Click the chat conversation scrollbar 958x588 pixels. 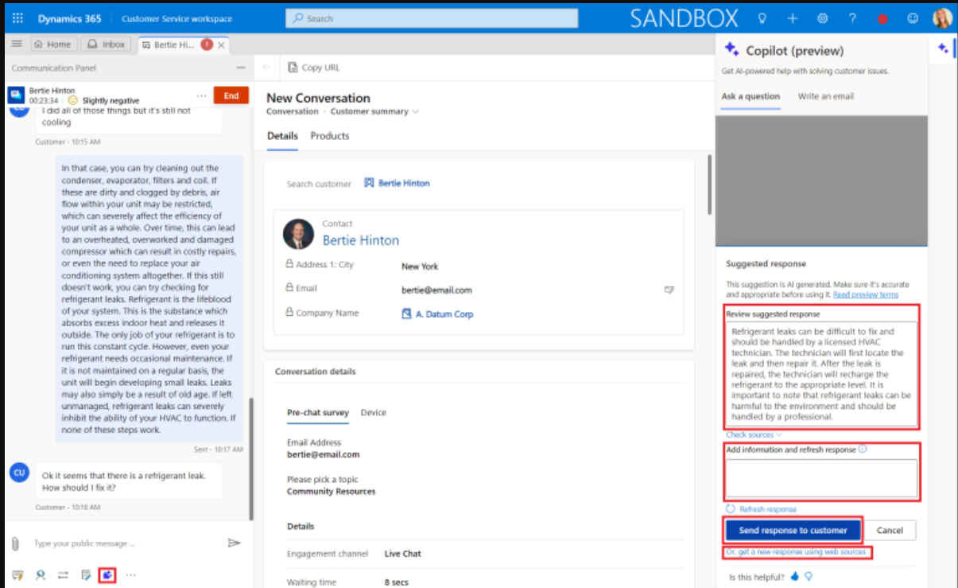click(251, 460)
